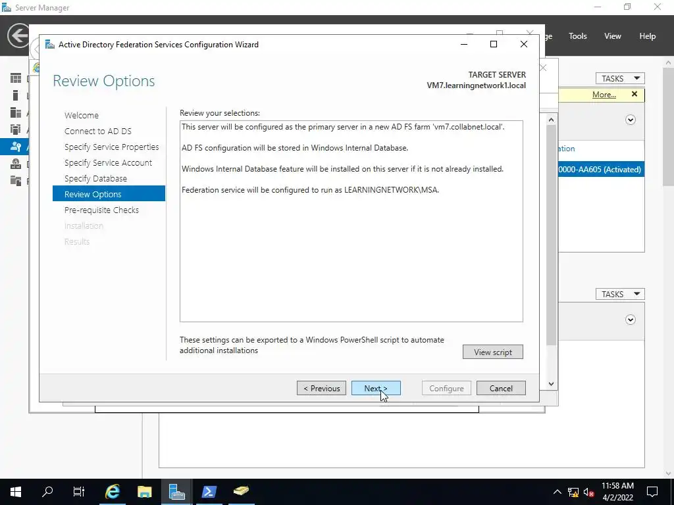Open the View menu in Server Manager
The height and width of the screenshot is (505, 674).
pyautogui.click(x=612, y=36)
